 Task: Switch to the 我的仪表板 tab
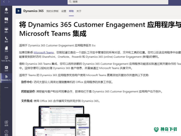(x=52, y=11)
